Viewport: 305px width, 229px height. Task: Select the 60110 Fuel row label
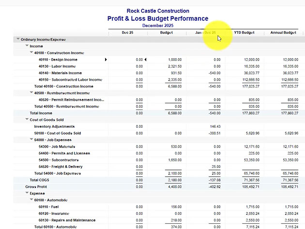coord(48,207)
